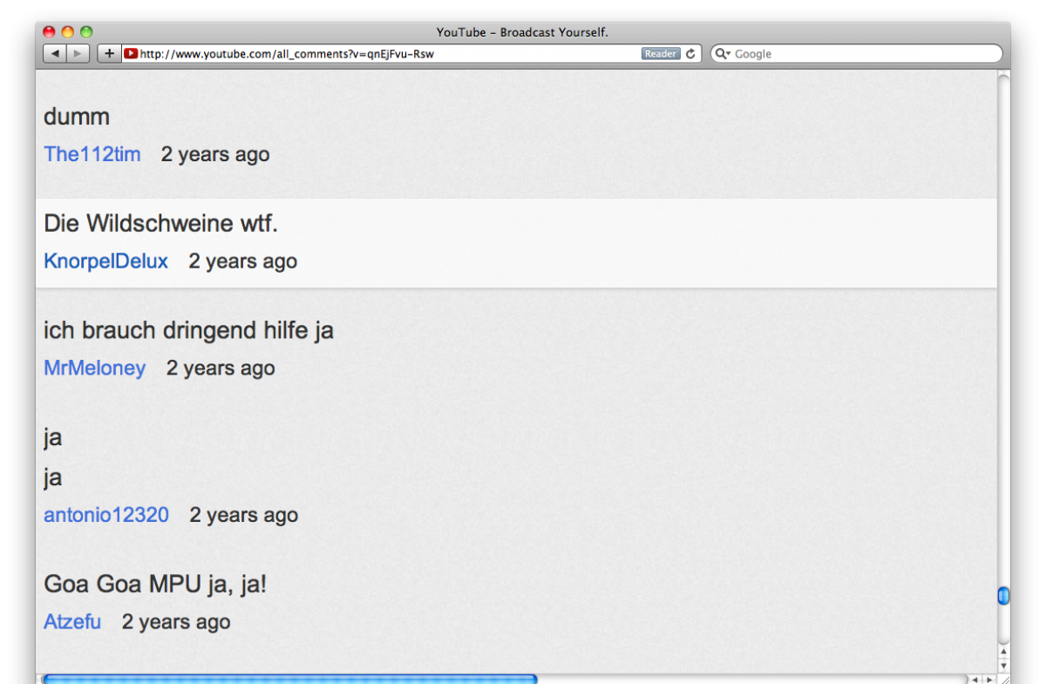This screenshot has width=1046, height=684.
Task: Click the YouTube favicon in address bar
Action: 131,54
